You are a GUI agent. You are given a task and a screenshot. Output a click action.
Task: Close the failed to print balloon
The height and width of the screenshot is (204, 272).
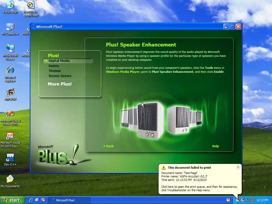238,167
